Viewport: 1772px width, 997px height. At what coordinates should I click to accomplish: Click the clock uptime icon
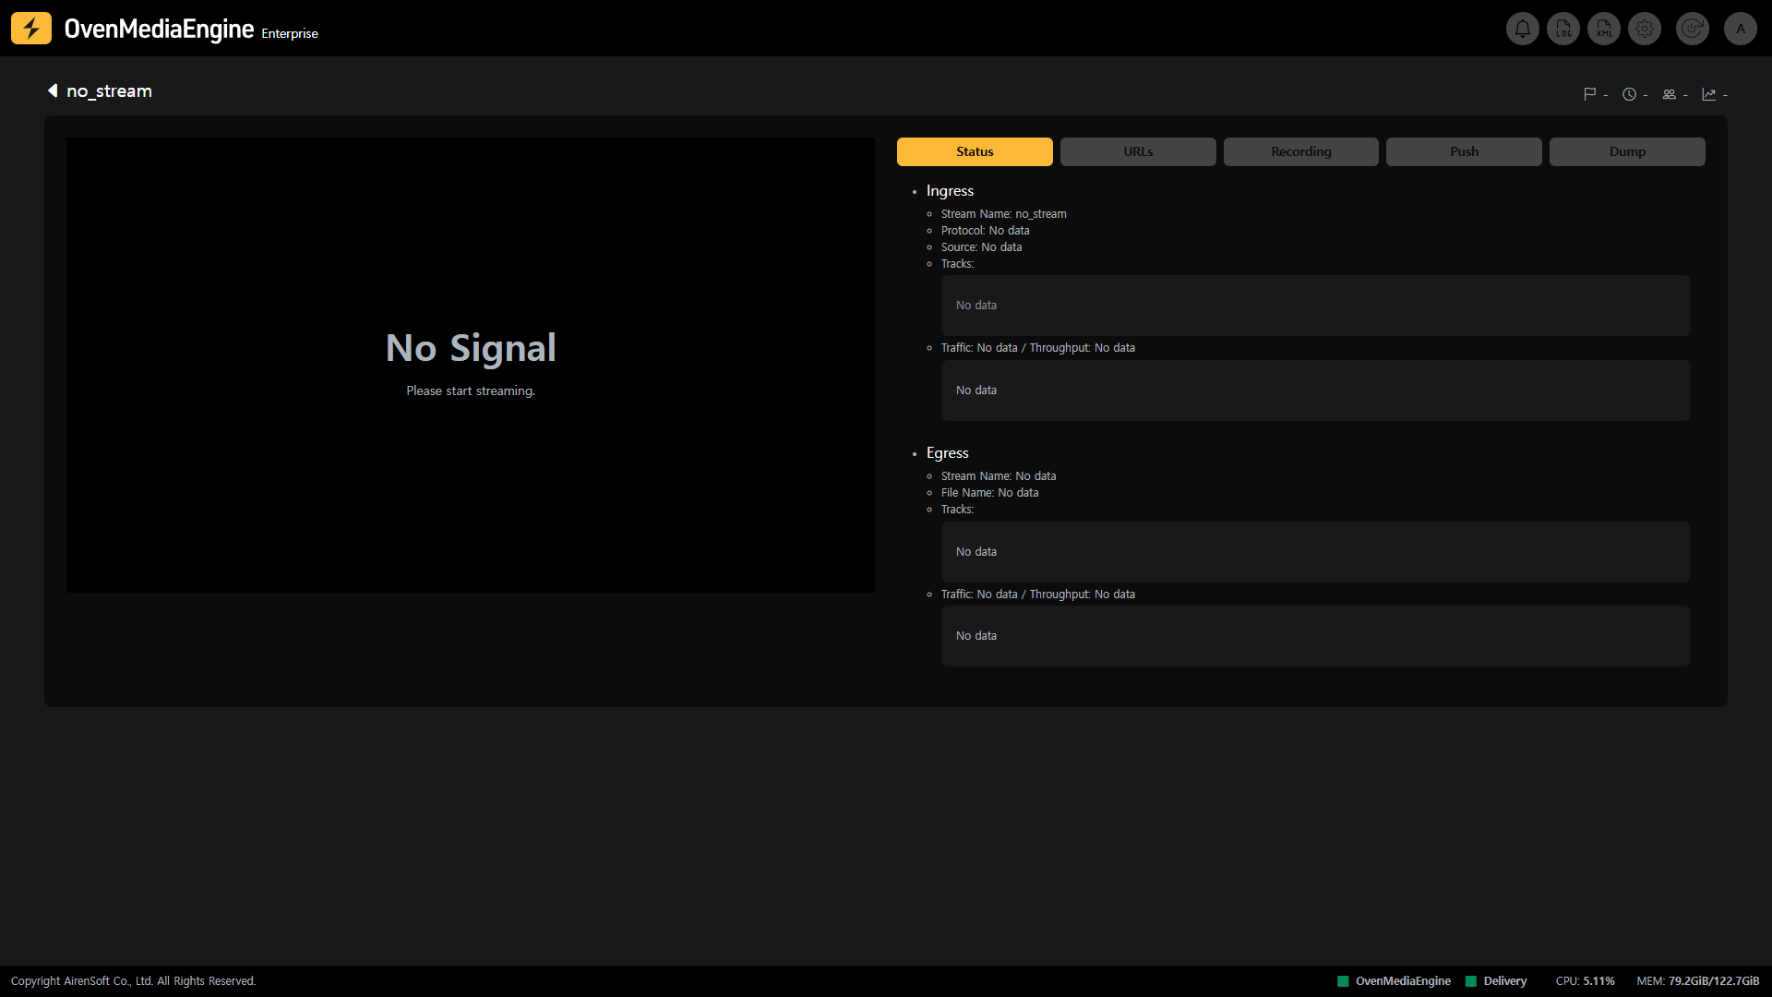click(x=1629, y=94)
